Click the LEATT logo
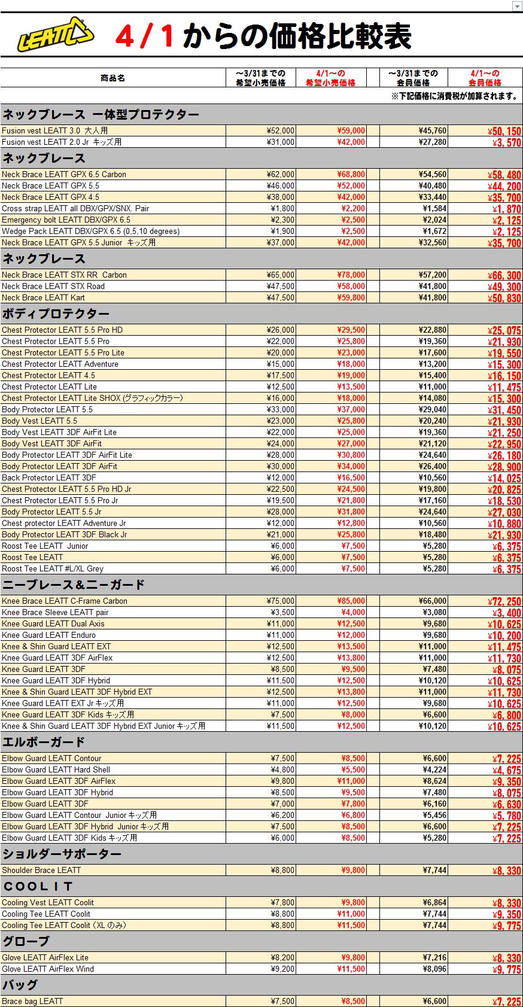The height and width of the screenshot is (1007, 523). [x=56, y=35]
